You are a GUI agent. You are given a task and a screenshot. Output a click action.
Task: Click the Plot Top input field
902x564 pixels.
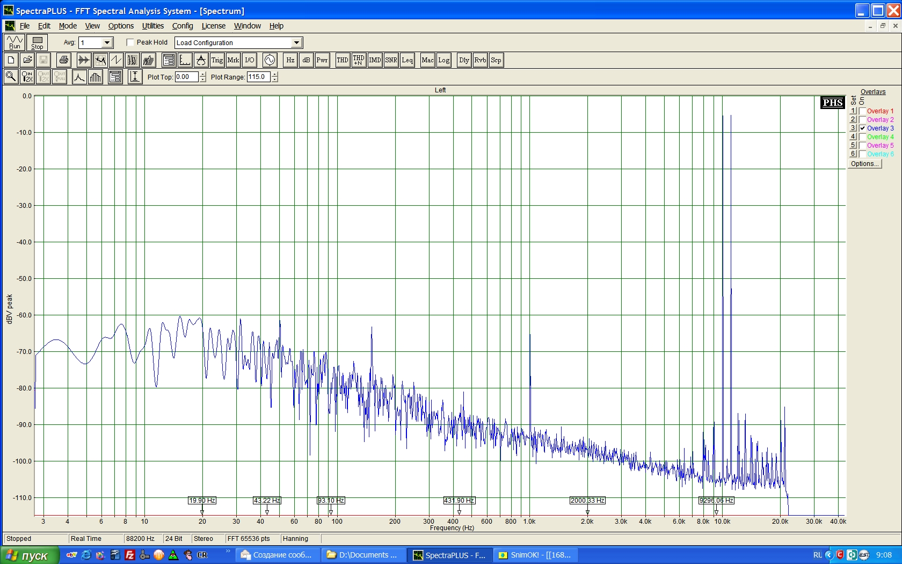(186, 77)
